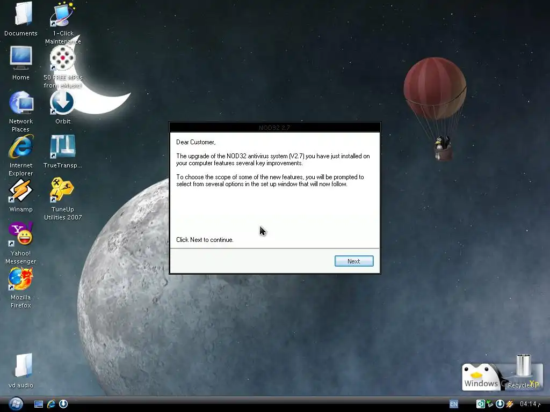Image resolution: width=550 pixels, height=412 pixels.
Task: Open the EN language bar indicator
Action: click(453, 404)
